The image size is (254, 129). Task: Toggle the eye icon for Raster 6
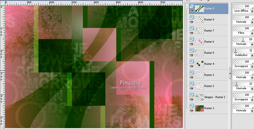tap(191, 44)
